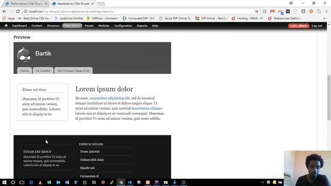The image size is (331, 186).
Task: Log out of the Drupal site
Action: click(x=317, y=26)
